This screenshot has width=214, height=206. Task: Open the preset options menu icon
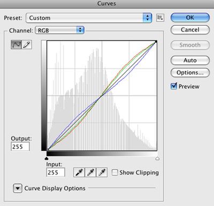point(160,18)
